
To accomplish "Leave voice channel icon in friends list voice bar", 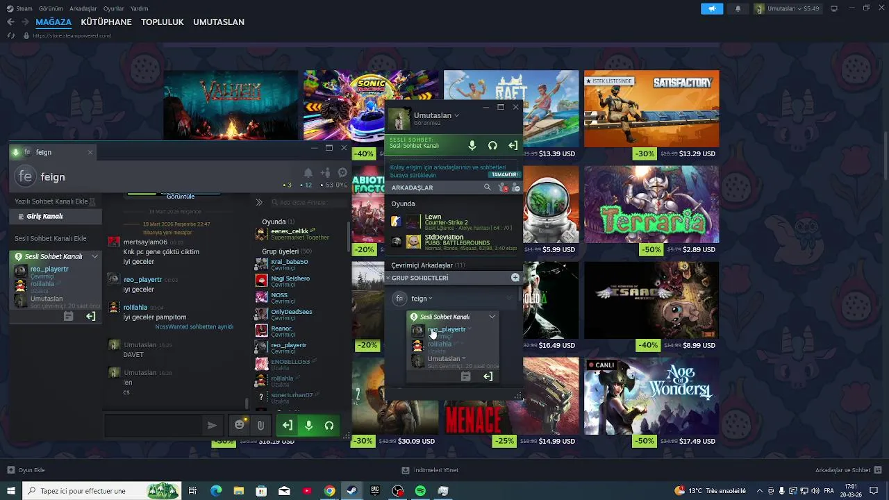I will [513, 145].
